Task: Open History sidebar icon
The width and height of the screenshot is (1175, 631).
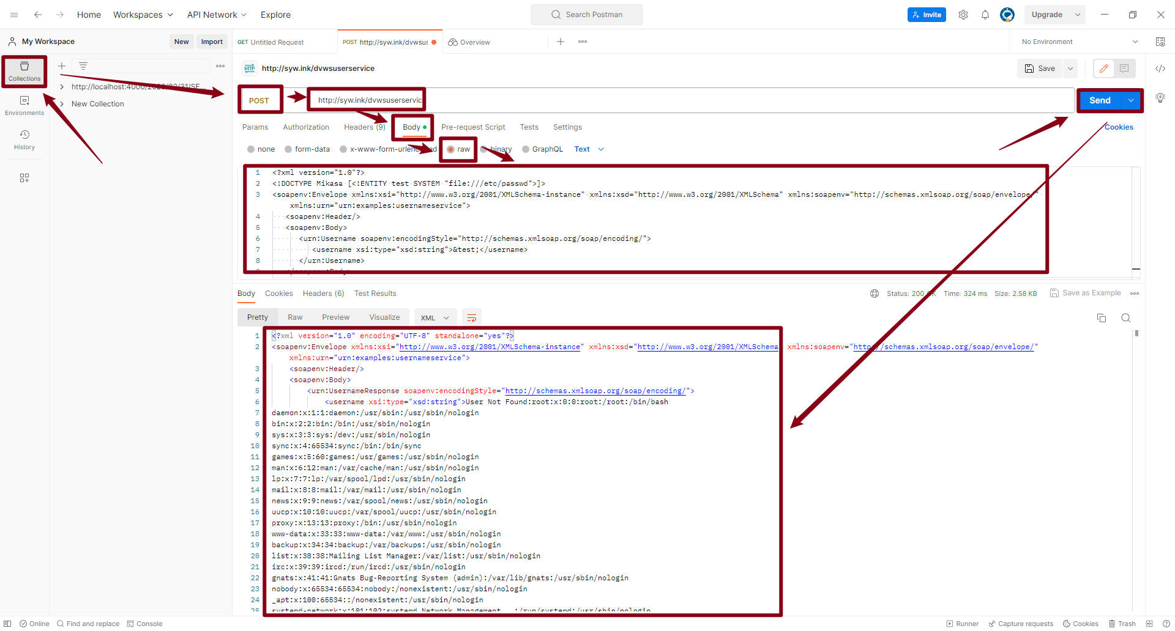Action: pyautogui.click(x=24, y=139)
